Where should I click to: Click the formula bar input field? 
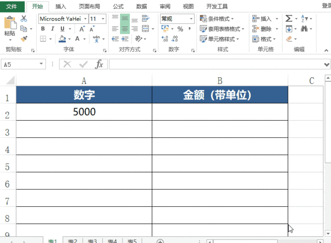click(216, 64)
